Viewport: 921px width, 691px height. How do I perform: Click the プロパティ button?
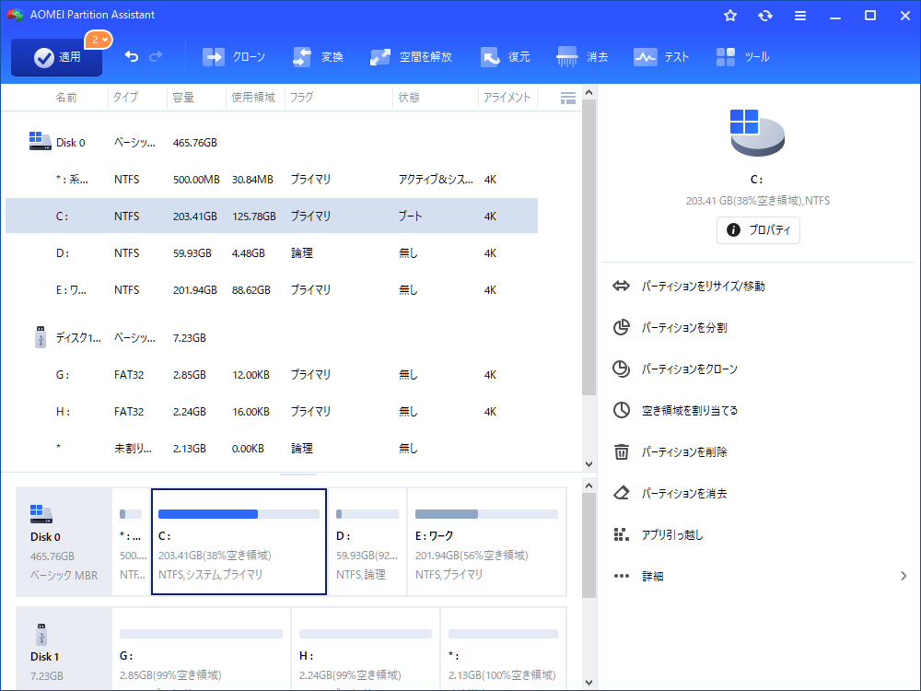758,229
